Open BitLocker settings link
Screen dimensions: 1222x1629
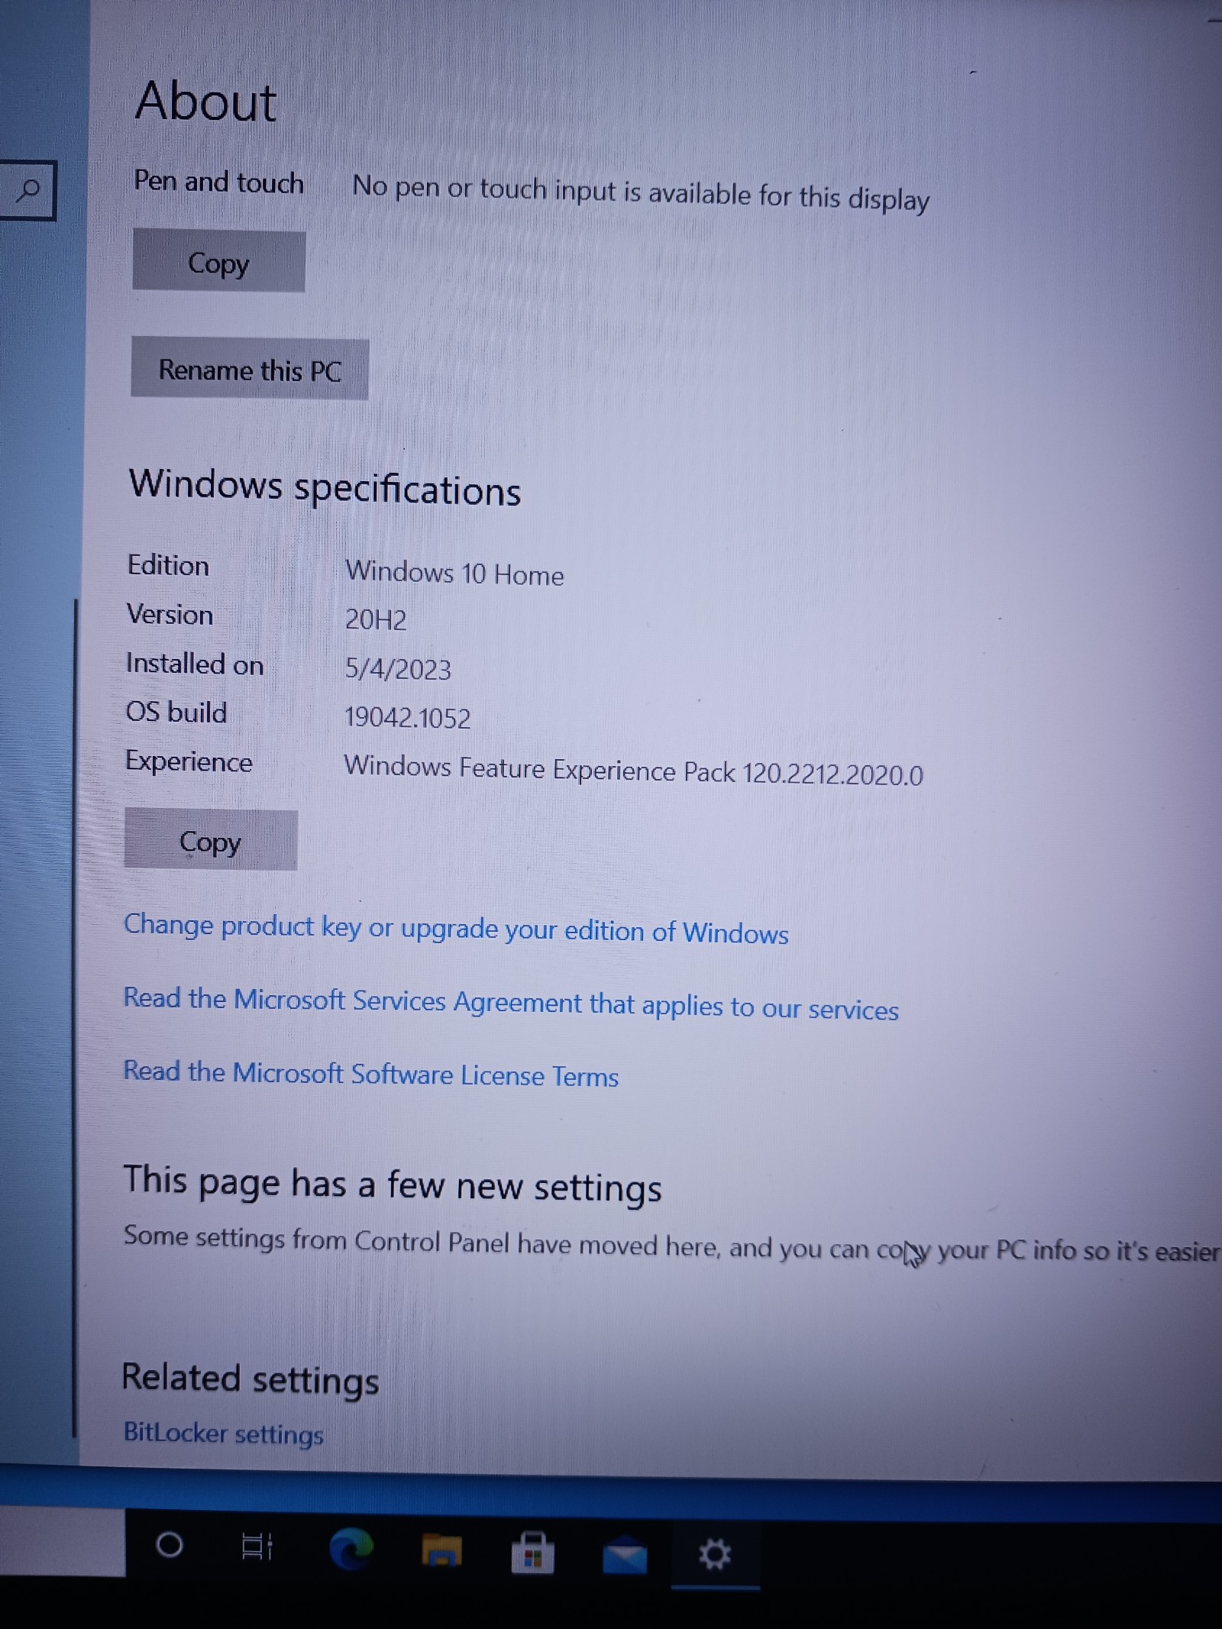click(x=224, y=1433)
